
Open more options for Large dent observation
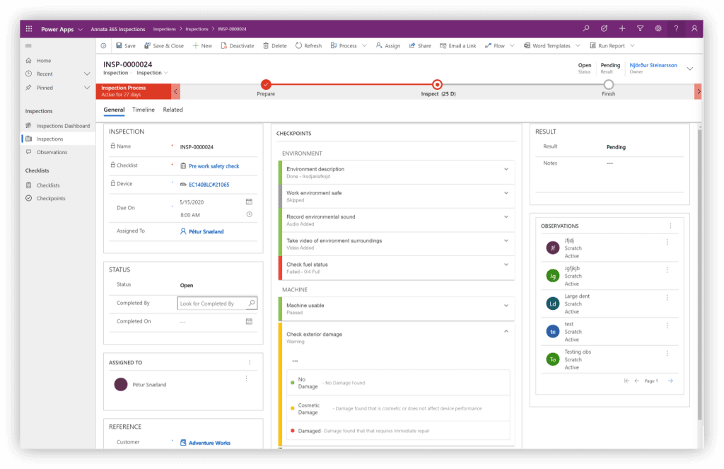(667, 298)
